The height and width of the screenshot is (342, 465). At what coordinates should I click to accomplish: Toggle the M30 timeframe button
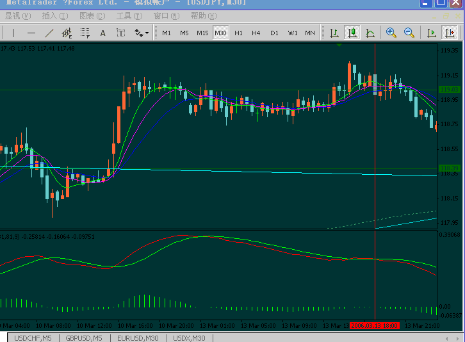pyautogui.click(x=220, y=33)
